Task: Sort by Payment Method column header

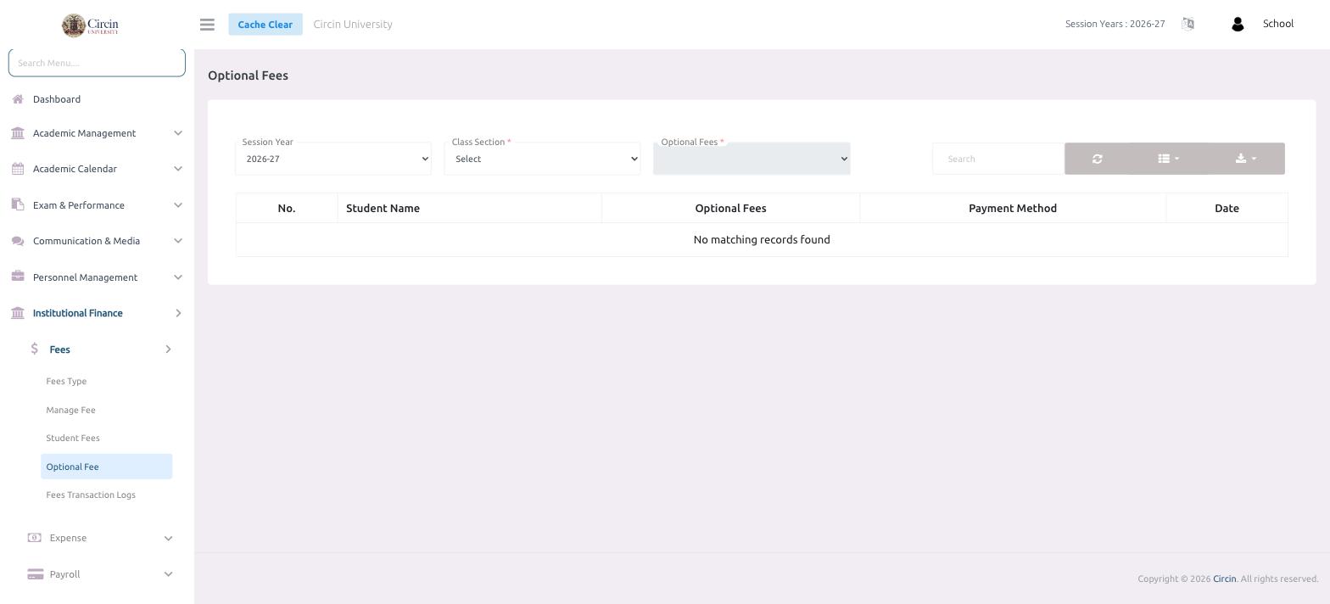Action: coord(1013,208)
